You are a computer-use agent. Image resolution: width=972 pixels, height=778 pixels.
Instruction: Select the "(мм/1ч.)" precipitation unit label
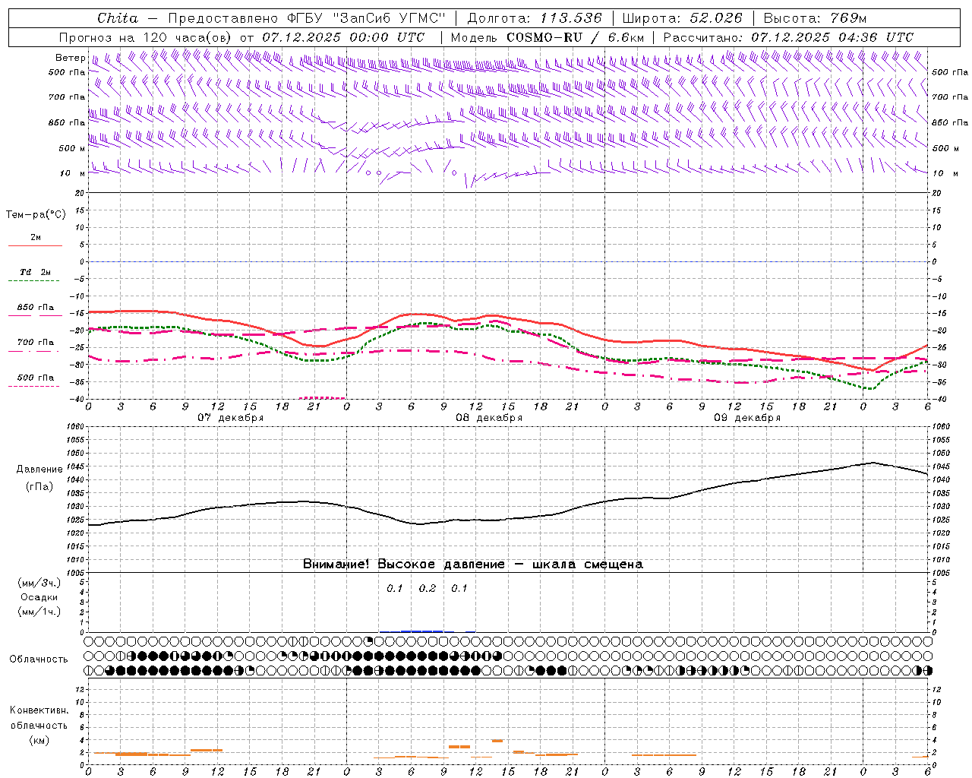point(39,612)
